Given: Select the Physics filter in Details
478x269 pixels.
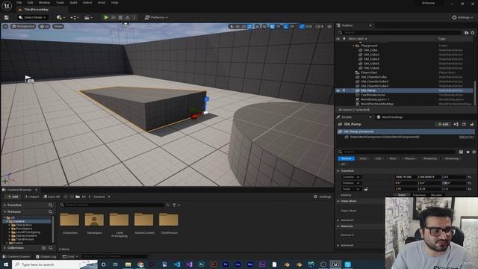Looking at the screenshot, I should coord(410,158).
